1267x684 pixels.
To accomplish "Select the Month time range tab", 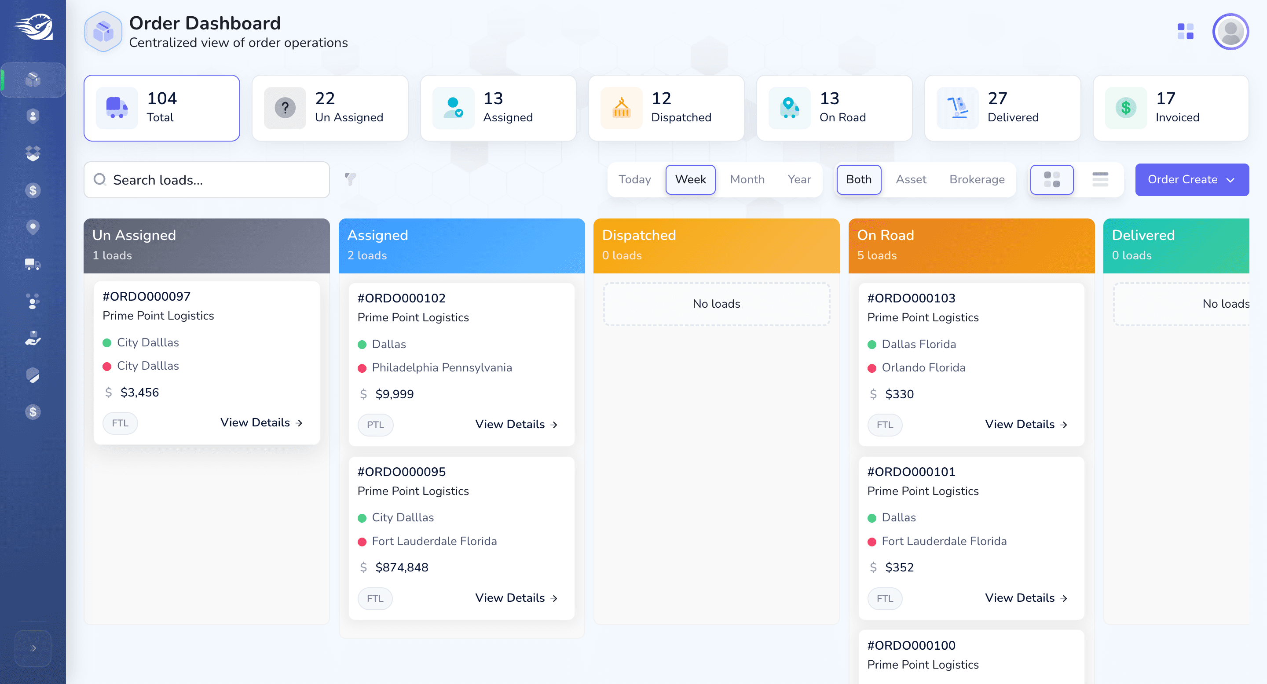I will [747, 179].
